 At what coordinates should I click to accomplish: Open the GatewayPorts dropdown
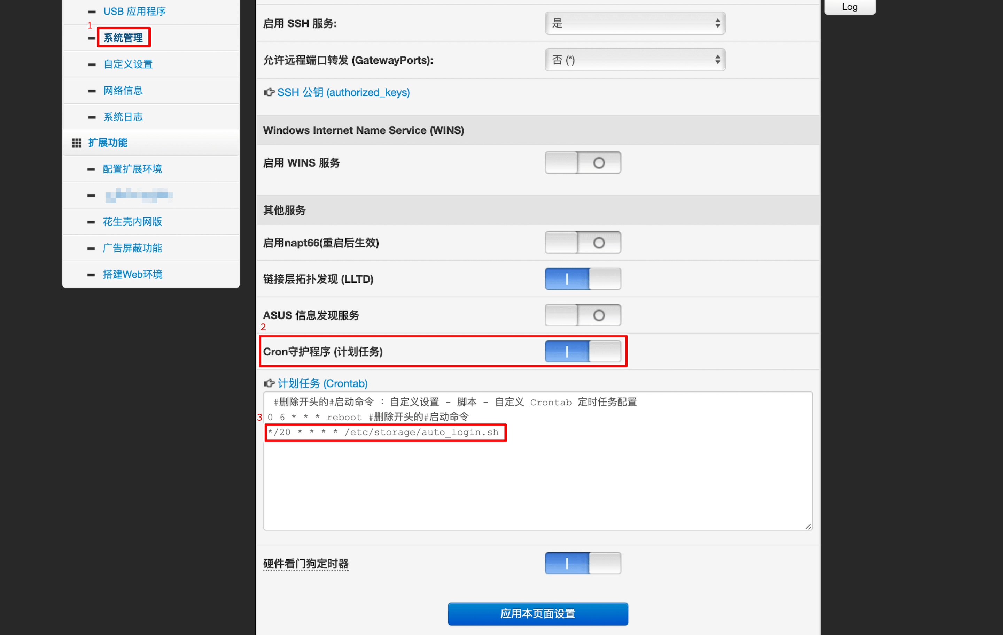(x=635, y=60)
